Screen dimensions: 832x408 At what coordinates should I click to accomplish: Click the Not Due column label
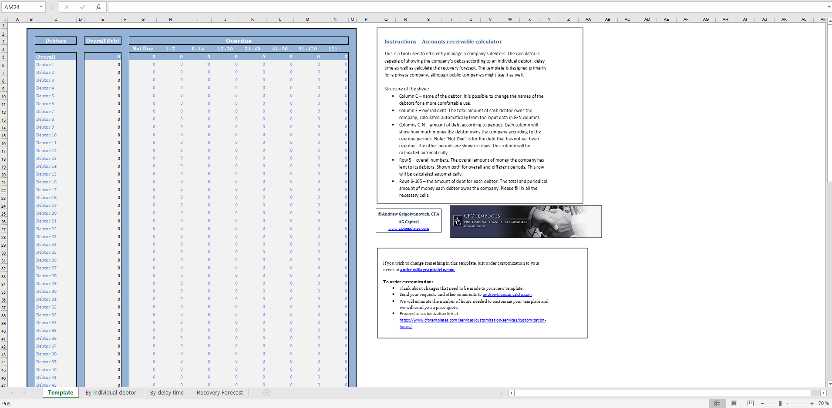pos(143,49)
